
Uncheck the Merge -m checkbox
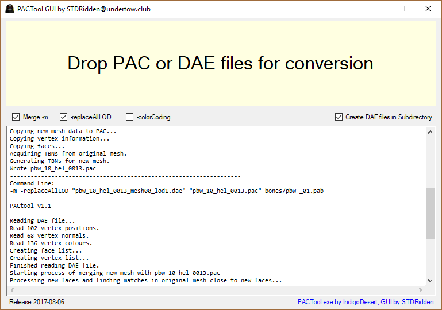[16, 117]
